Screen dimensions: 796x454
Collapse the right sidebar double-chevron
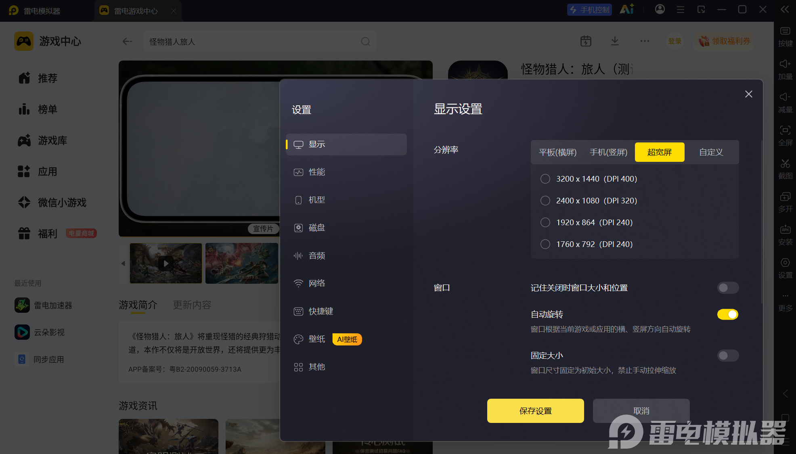pyautogui.click(x=784, y=9)
